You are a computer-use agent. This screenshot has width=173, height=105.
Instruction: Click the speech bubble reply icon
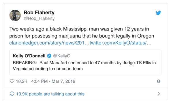pos(12,94)
